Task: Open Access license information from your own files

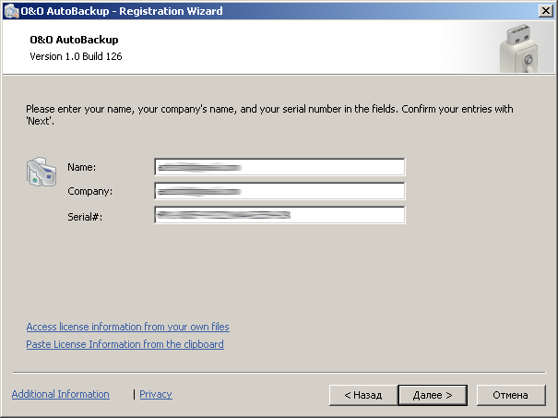Action: (x=127, y=327)
